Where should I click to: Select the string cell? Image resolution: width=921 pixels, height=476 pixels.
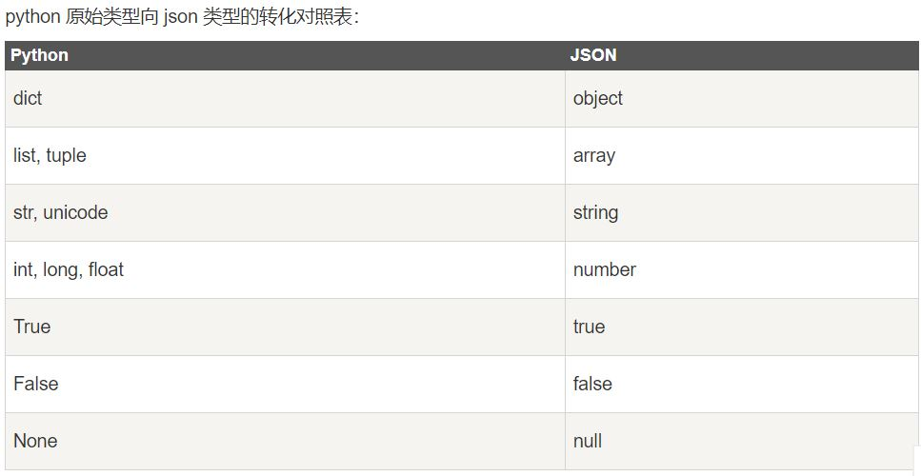(743, 212)
